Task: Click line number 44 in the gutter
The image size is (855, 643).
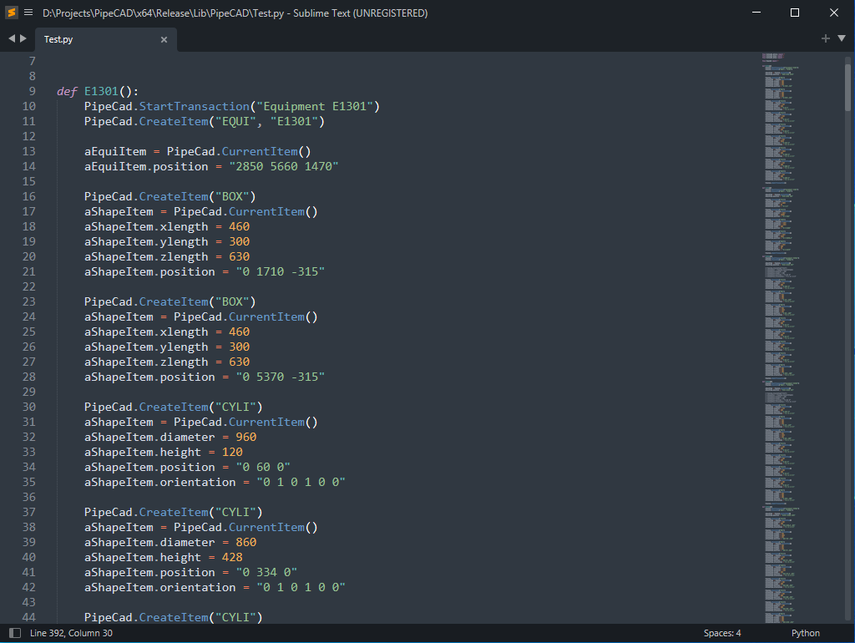Action: coord(29,617)
